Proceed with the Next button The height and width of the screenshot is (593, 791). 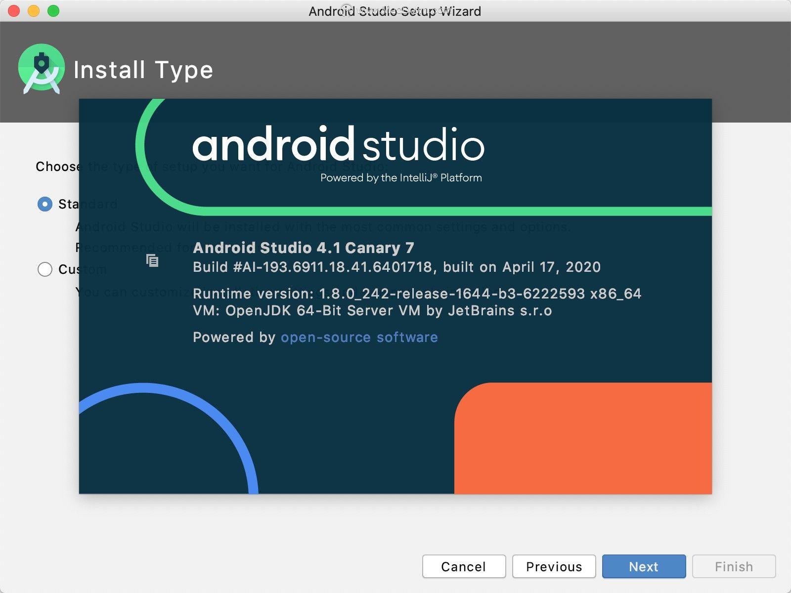pos(644,566)
